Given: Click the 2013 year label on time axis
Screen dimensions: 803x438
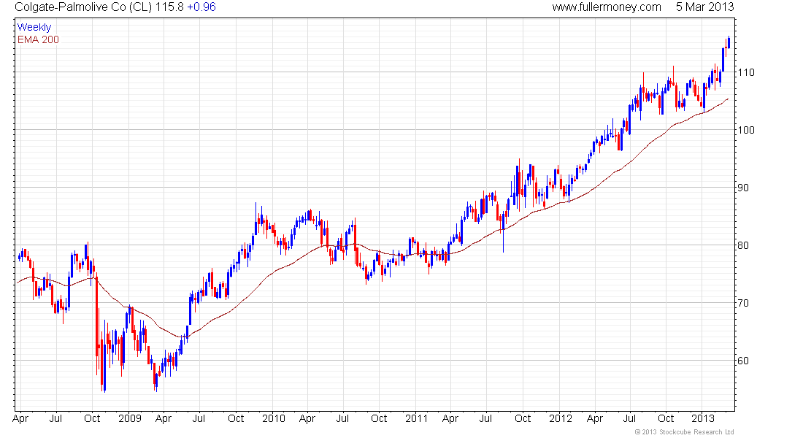Looking at the screenshot, I should tap(703, 418).
